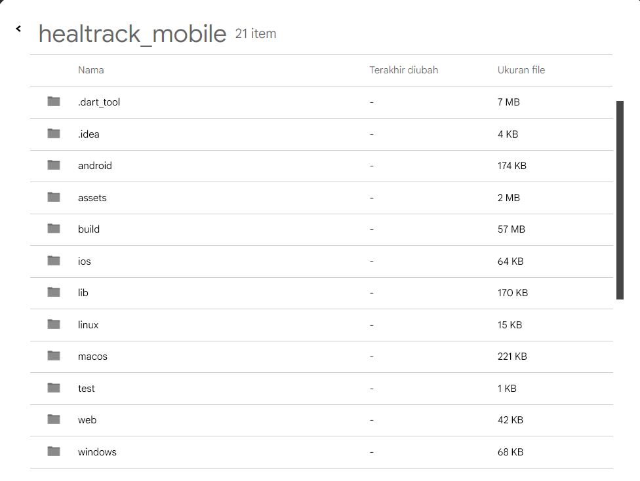640x481 pixels.
Task: Click the .dart_tool folder icon
Action: tap(54, 102)
